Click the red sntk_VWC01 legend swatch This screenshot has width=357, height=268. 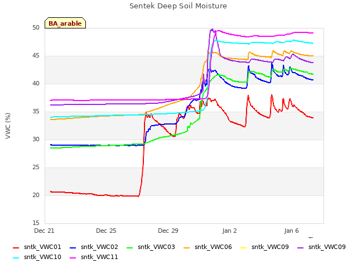(16, 248)
